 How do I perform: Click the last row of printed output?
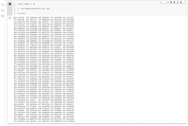(x=41, y=121)
